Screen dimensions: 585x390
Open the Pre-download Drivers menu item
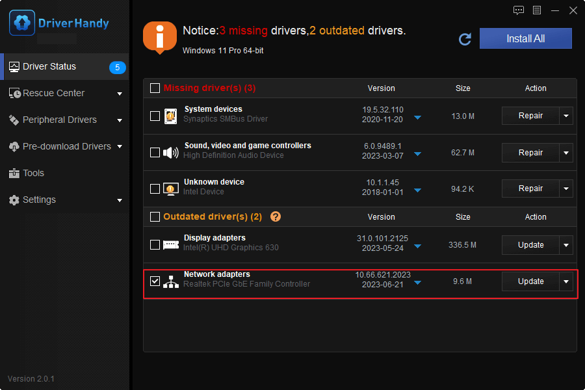click(65, 147)
